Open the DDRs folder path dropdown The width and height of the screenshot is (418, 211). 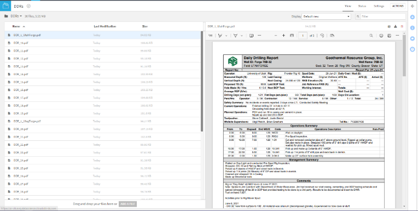point(16,16)
